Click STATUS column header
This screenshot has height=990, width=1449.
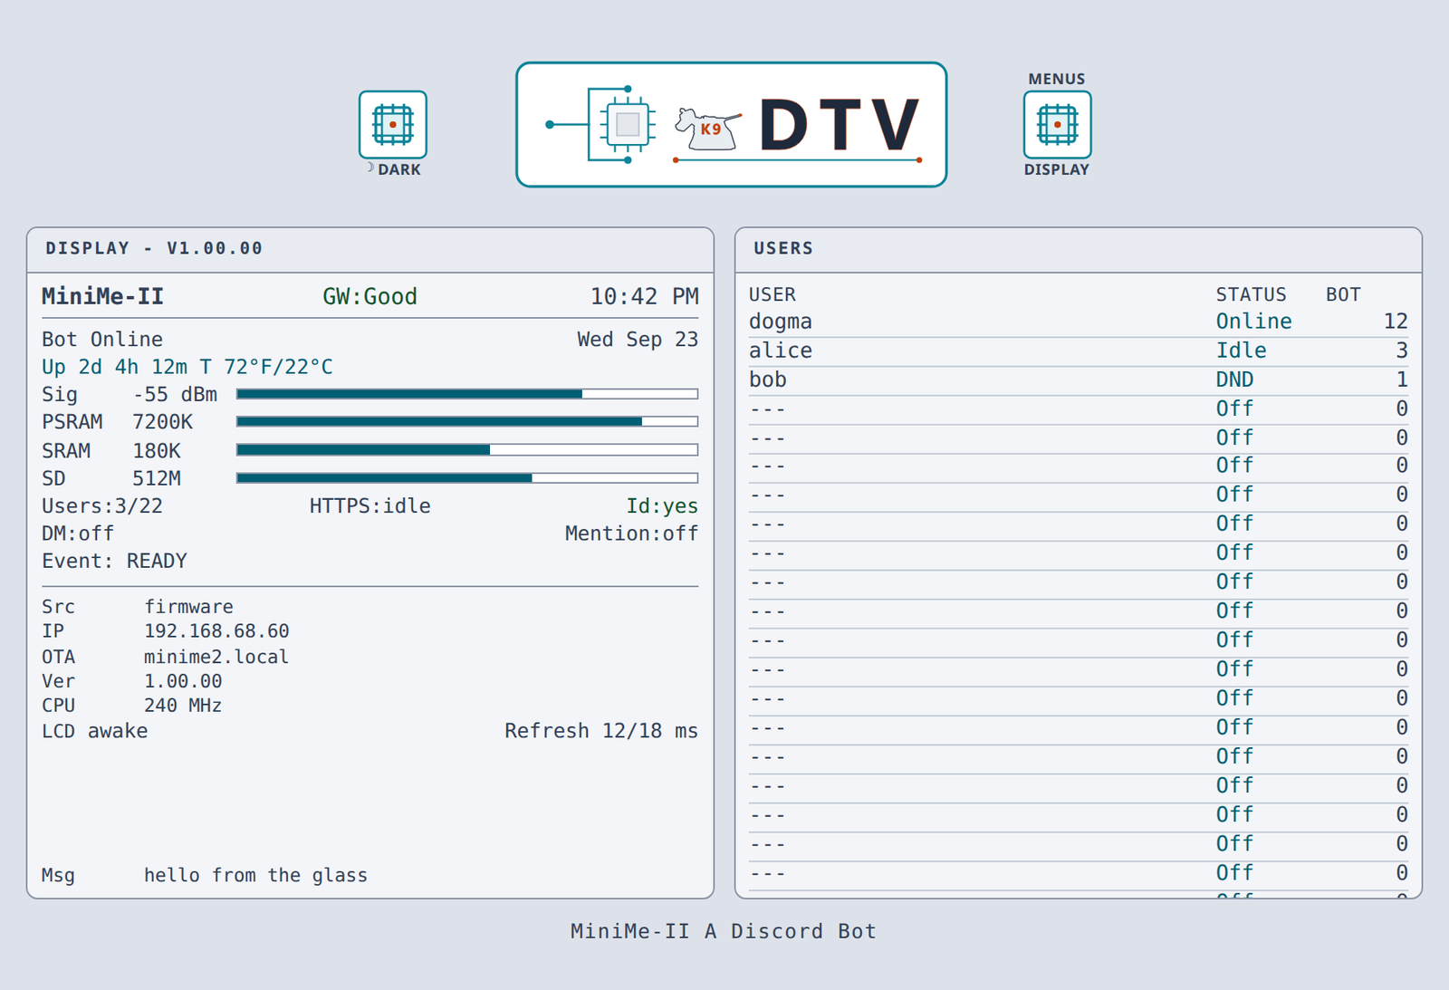(x=1251, y=294)
